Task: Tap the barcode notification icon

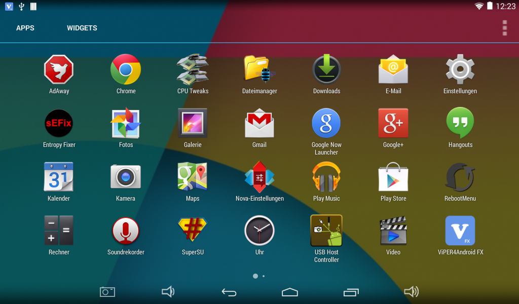Action: [x=33, y=6]
